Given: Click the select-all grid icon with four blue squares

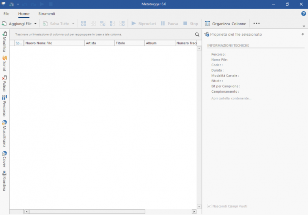Looking at the screenshot, I should point(83,23).
